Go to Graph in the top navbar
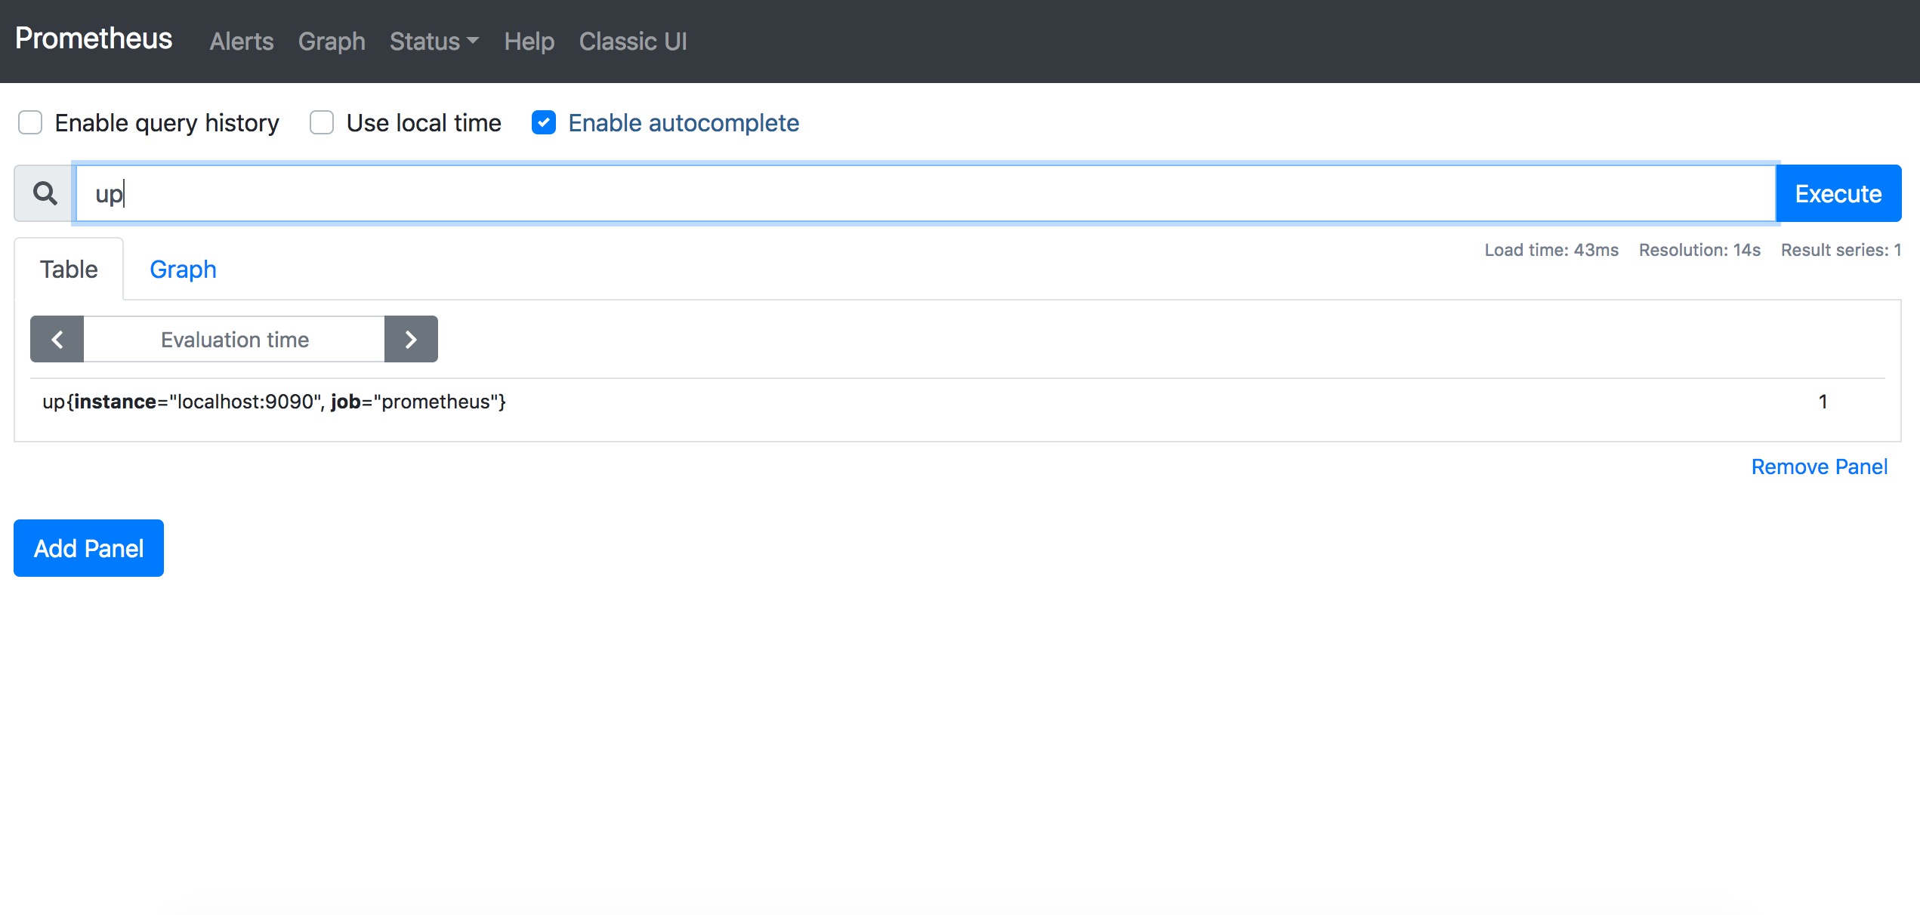This screenshot has height=915, width=1920. pyautogui.click(x=332, y=42)
